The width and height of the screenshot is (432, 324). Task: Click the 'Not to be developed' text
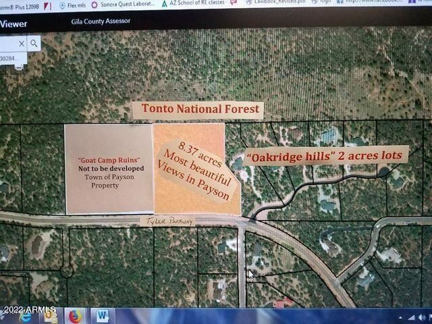coord(111,169)
